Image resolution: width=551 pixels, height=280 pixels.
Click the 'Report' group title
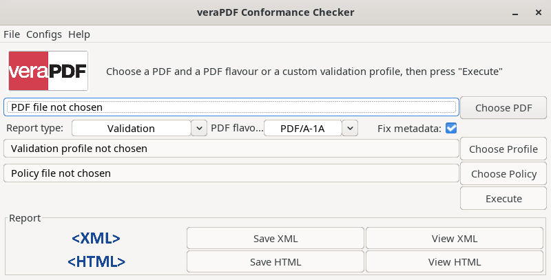25,218
